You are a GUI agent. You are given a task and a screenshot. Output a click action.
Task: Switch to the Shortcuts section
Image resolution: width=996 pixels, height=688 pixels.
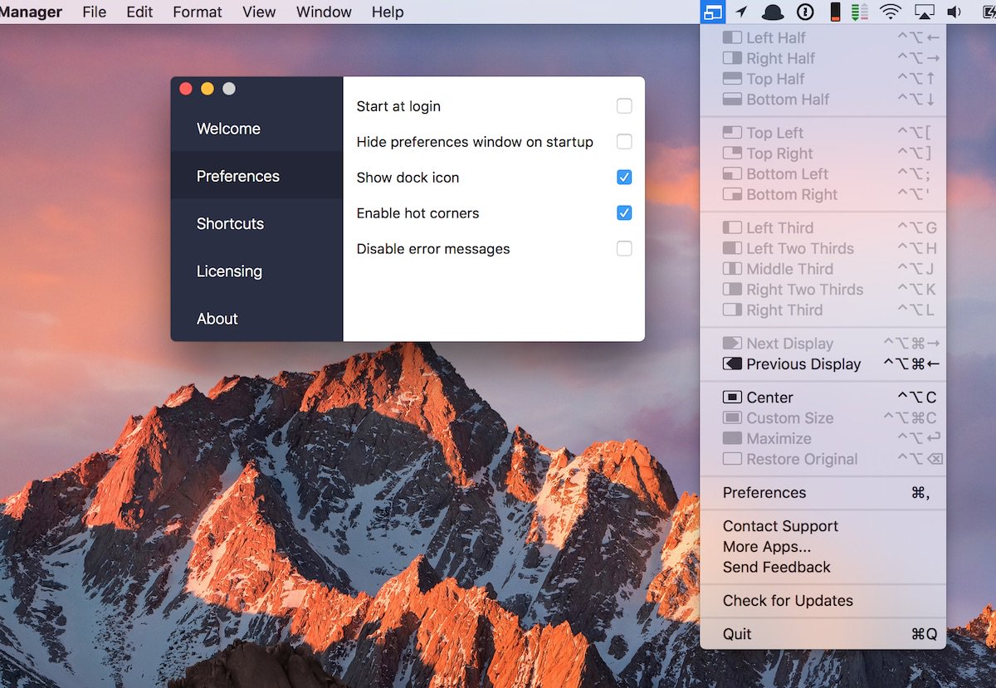(x=229, y=223)
